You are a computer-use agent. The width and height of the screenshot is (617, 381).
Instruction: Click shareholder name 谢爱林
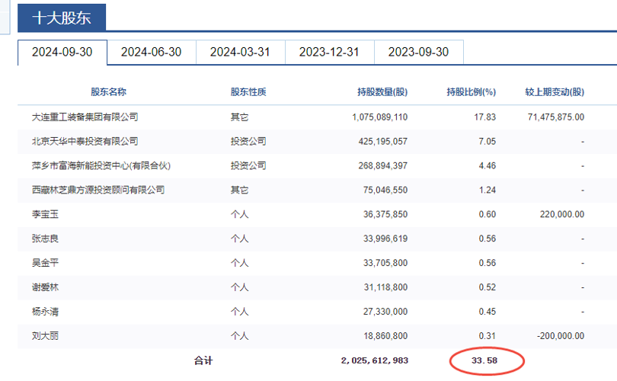coord(45,287)
